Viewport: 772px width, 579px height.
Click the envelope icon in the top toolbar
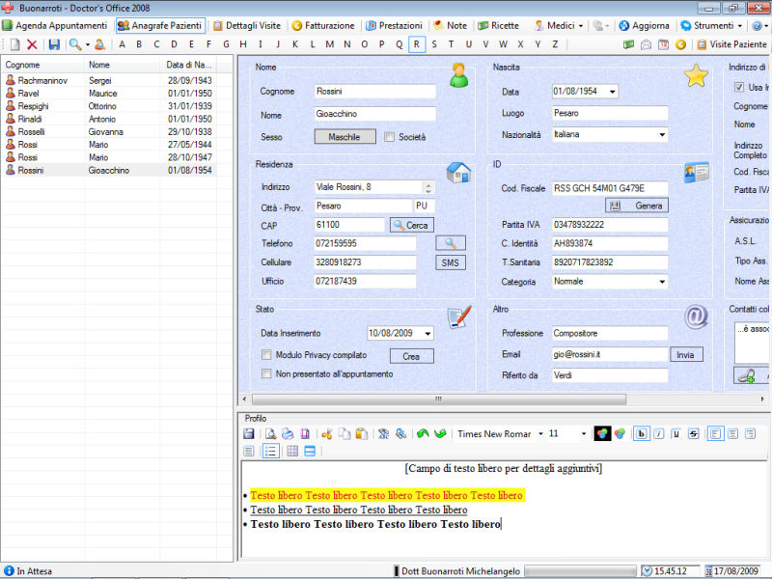pos(646,44)
